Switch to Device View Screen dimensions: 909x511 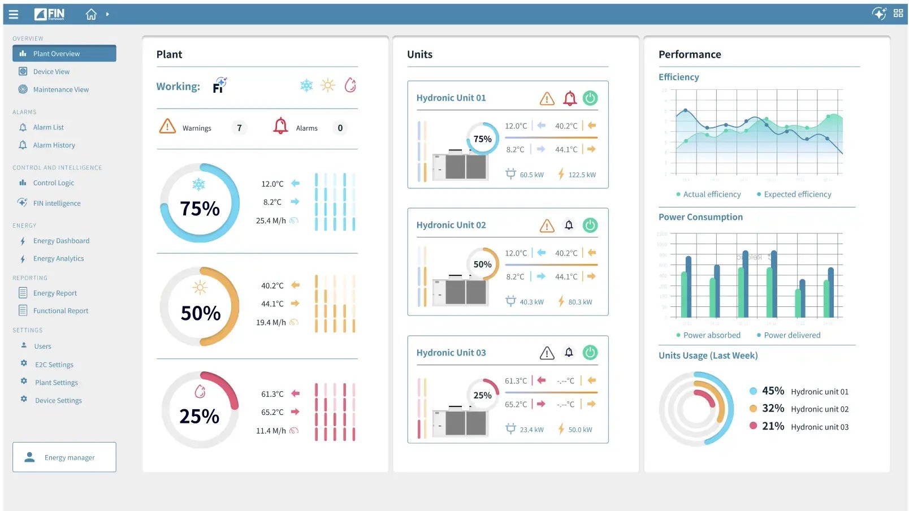pyautogui.click(x=51, y=71)
